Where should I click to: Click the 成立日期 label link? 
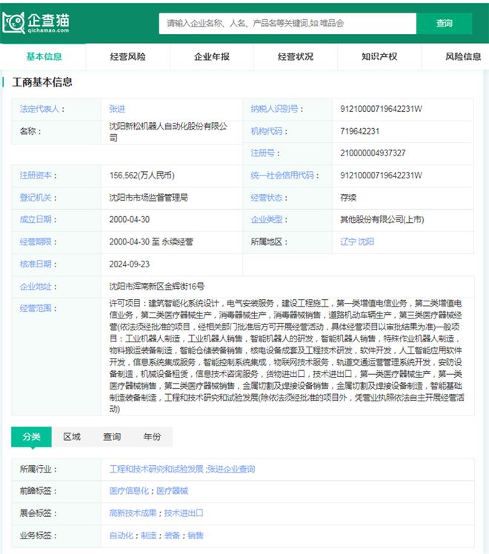coord(36,219)
